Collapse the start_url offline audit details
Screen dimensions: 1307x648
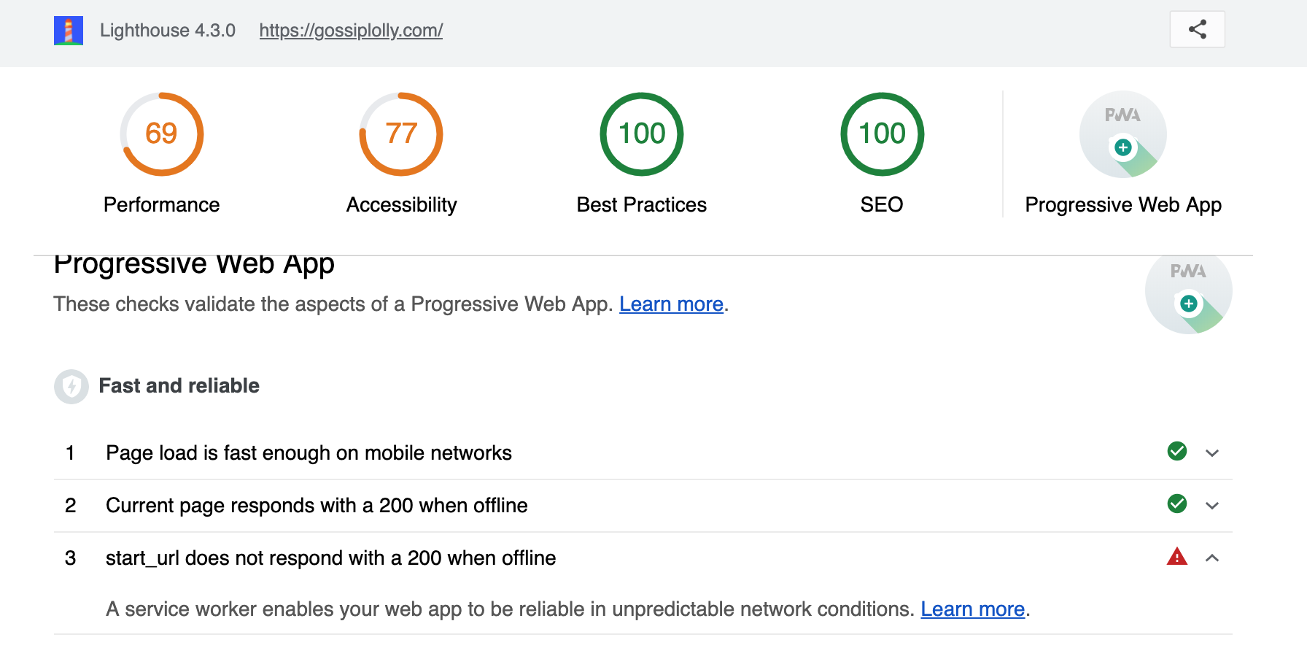[1213, 558]
